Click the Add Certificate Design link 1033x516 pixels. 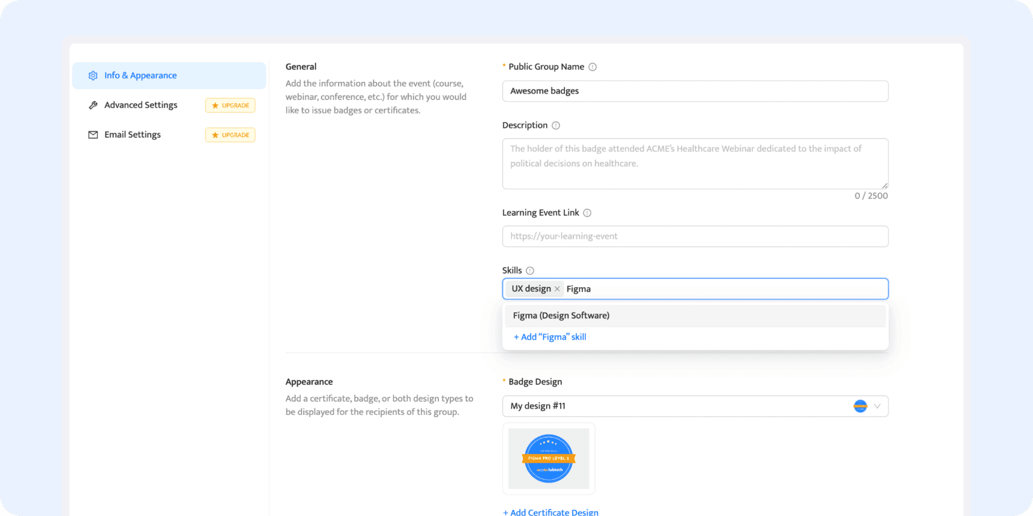tap(550, 512)
